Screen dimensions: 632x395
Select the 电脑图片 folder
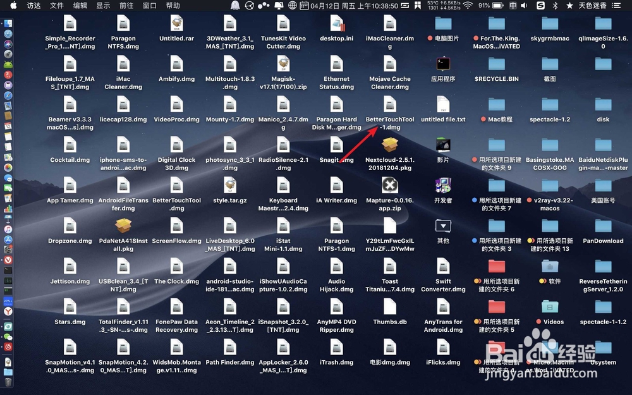443,23
